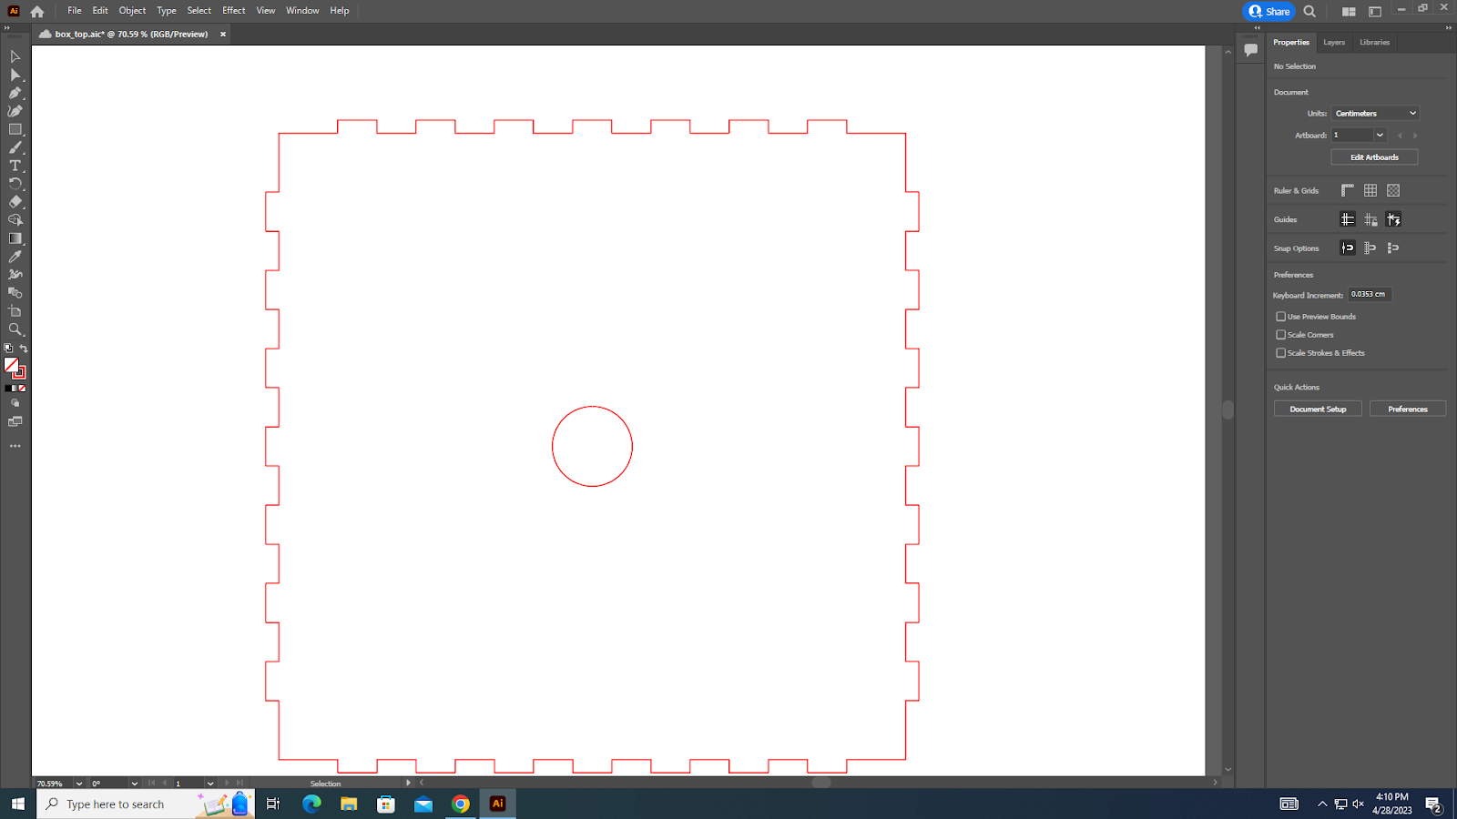1457x819 pixels.
Task: Toggle Show Guides
Action: (x=1348, y=219)
